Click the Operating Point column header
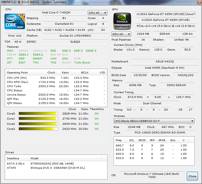 (21, 72)
